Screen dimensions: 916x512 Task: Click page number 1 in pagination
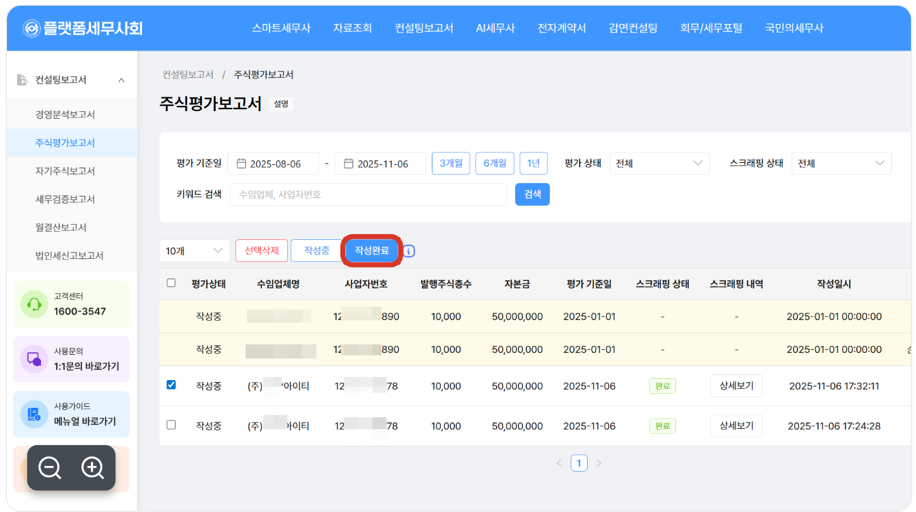point(579,463)
